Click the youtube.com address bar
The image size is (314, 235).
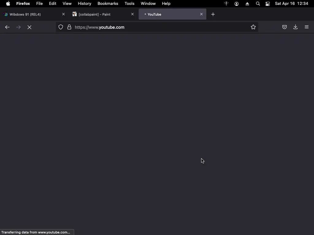pyautogui.click(x=157, y=27)
